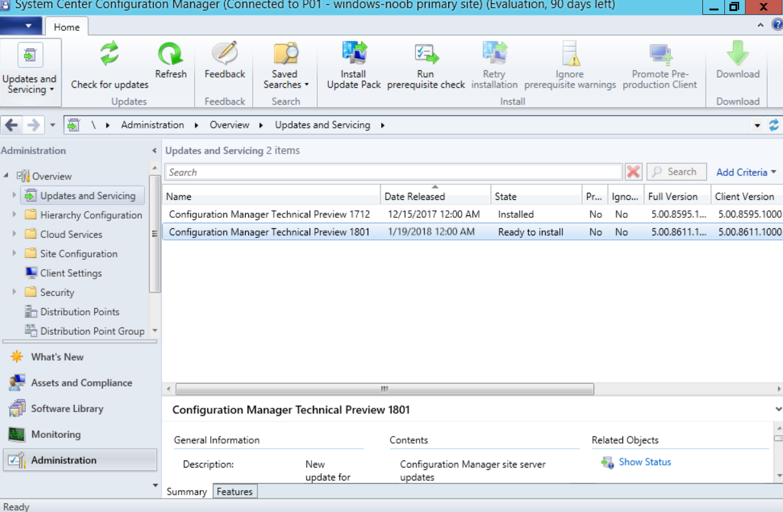The image size is (783, 512).
Task: Click Ignore prerequisite warnings icon
Action: point(570,54)
